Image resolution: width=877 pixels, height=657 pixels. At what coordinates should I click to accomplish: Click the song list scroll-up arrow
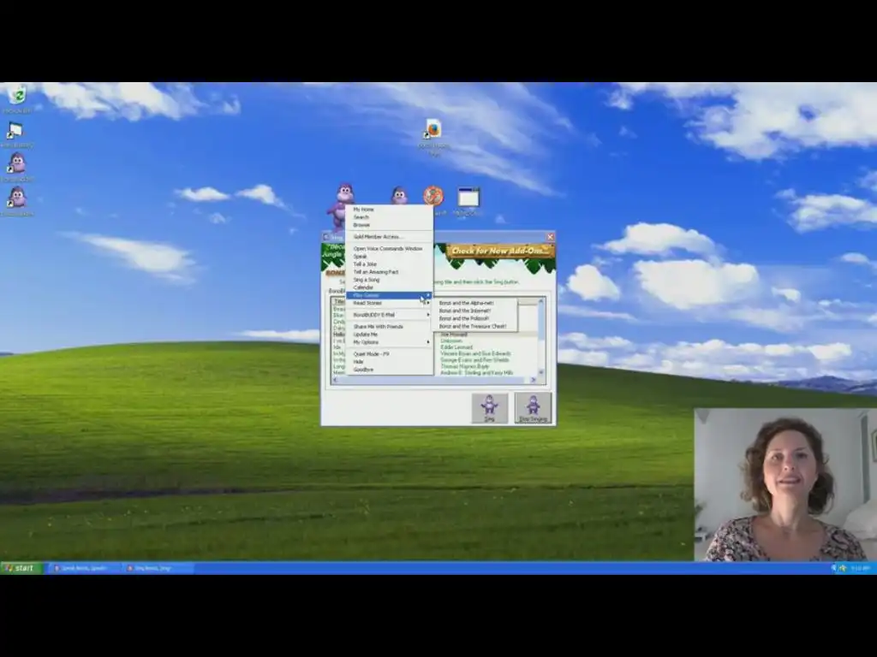(x=541, y=302)
